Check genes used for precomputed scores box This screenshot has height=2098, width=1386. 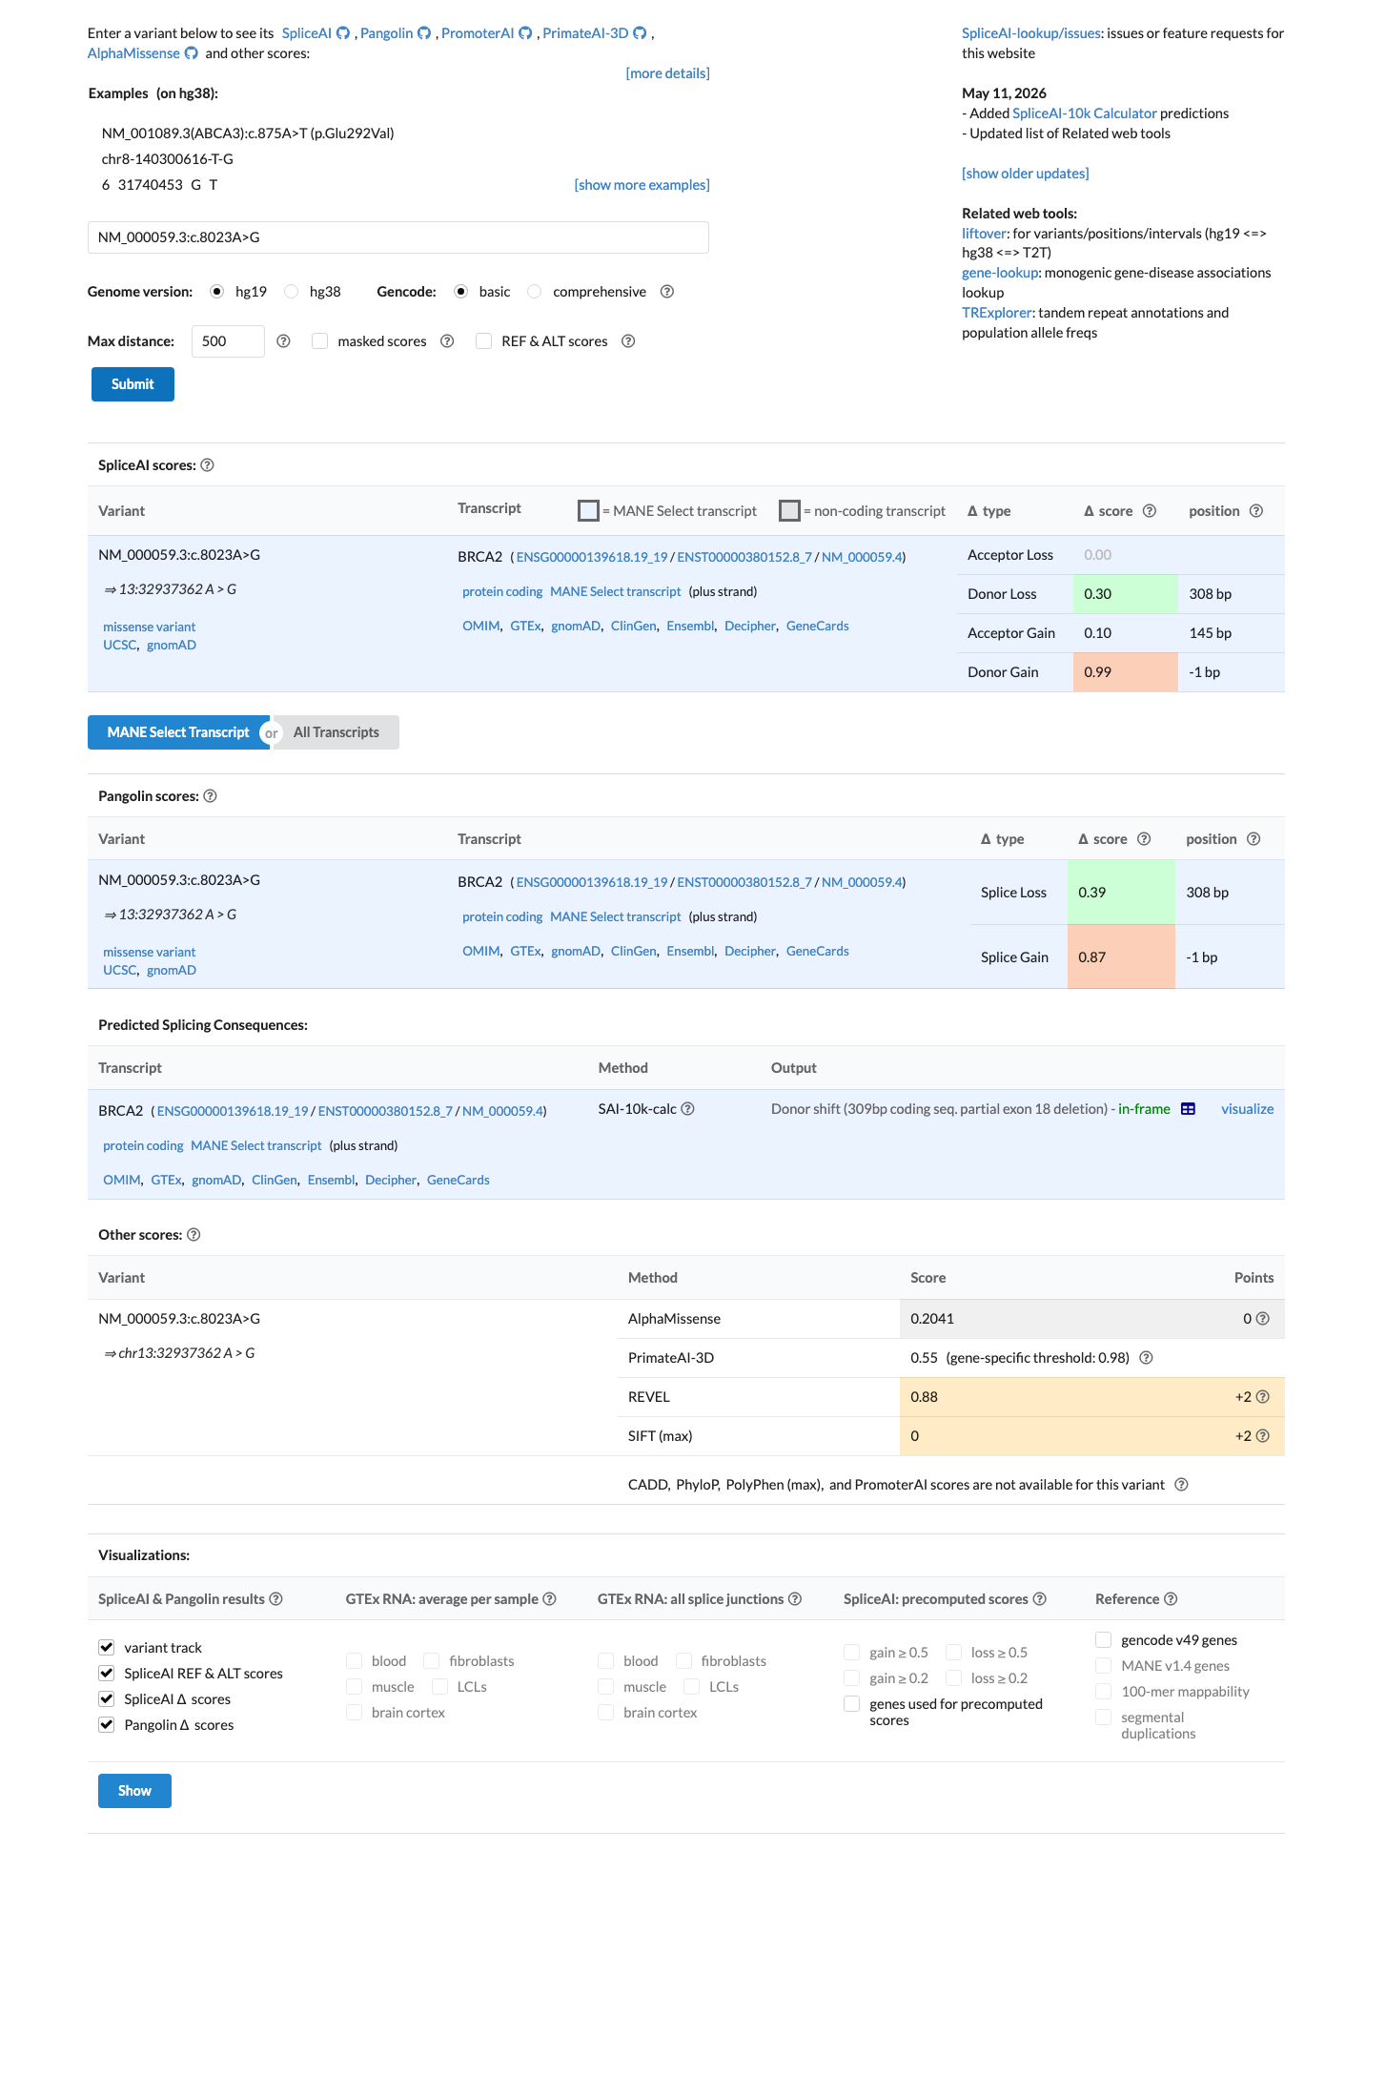(852, 1704)
